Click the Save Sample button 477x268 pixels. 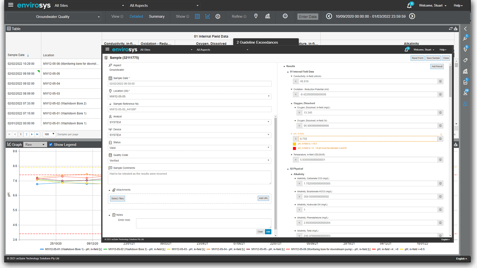coord(433,58)
